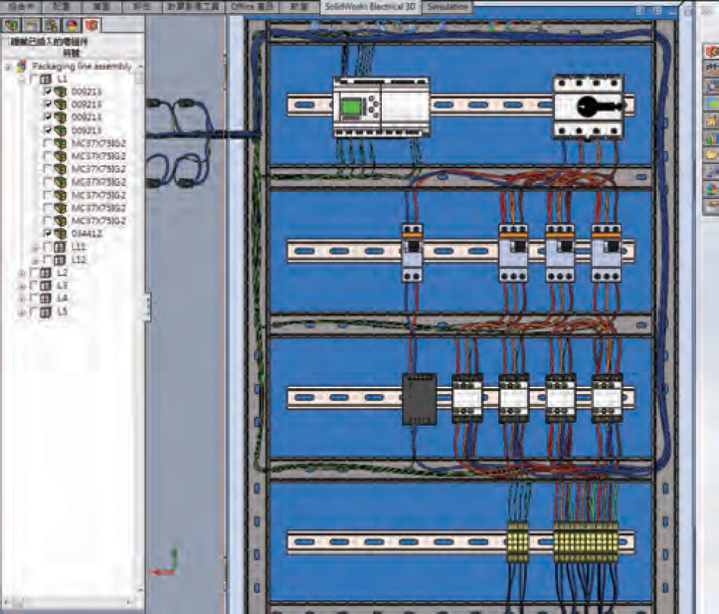
Task: Click the Packaging line assembly icon
Action: [x=22, y=66]
